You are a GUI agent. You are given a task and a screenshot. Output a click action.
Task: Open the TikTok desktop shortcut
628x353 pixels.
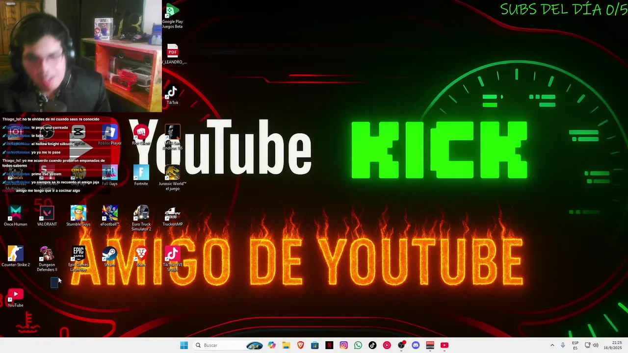[172, 95]
